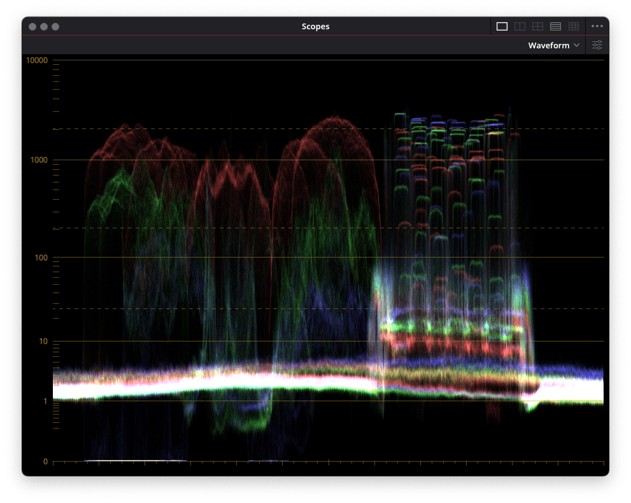Minimize the Scopes window

pyautogui.click(x=43, y=26)
